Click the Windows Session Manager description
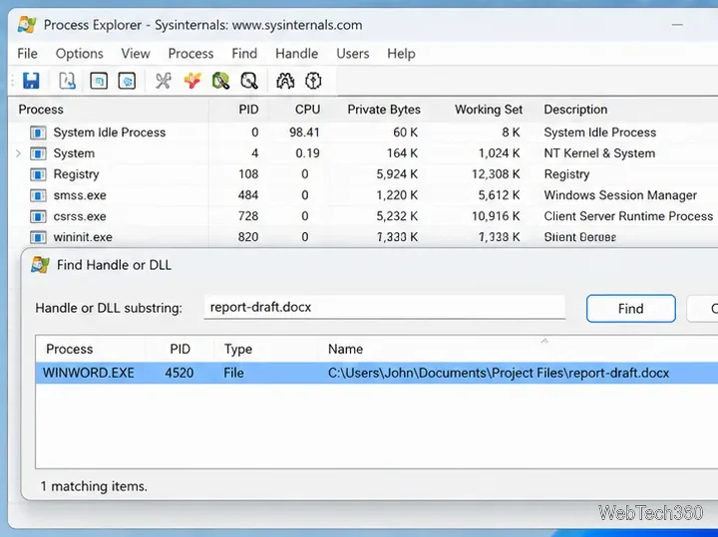The image size is (718, 537). (x=620, y=196)
